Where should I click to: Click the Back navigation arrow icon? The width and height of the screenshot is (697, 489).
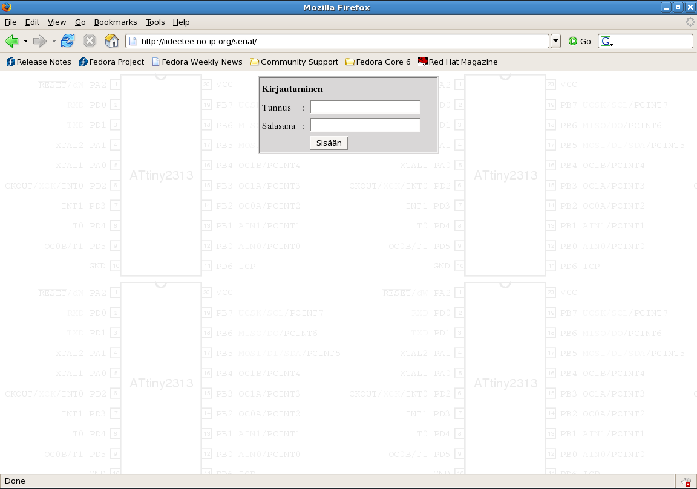pos(11,40)
